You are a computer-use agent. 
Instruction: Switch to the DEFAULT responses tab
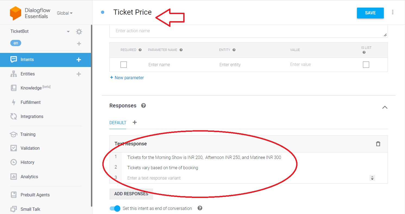118,123
